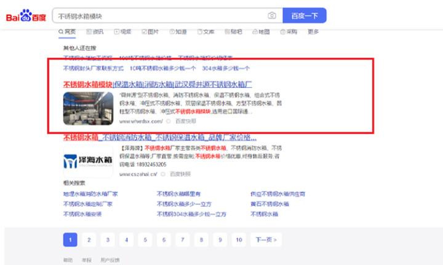Click the Baidu logo

(26, 15)
